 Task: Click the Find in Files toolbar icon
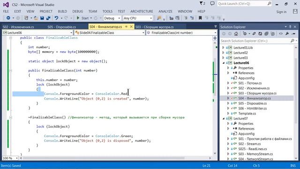(x=159, y=18)
